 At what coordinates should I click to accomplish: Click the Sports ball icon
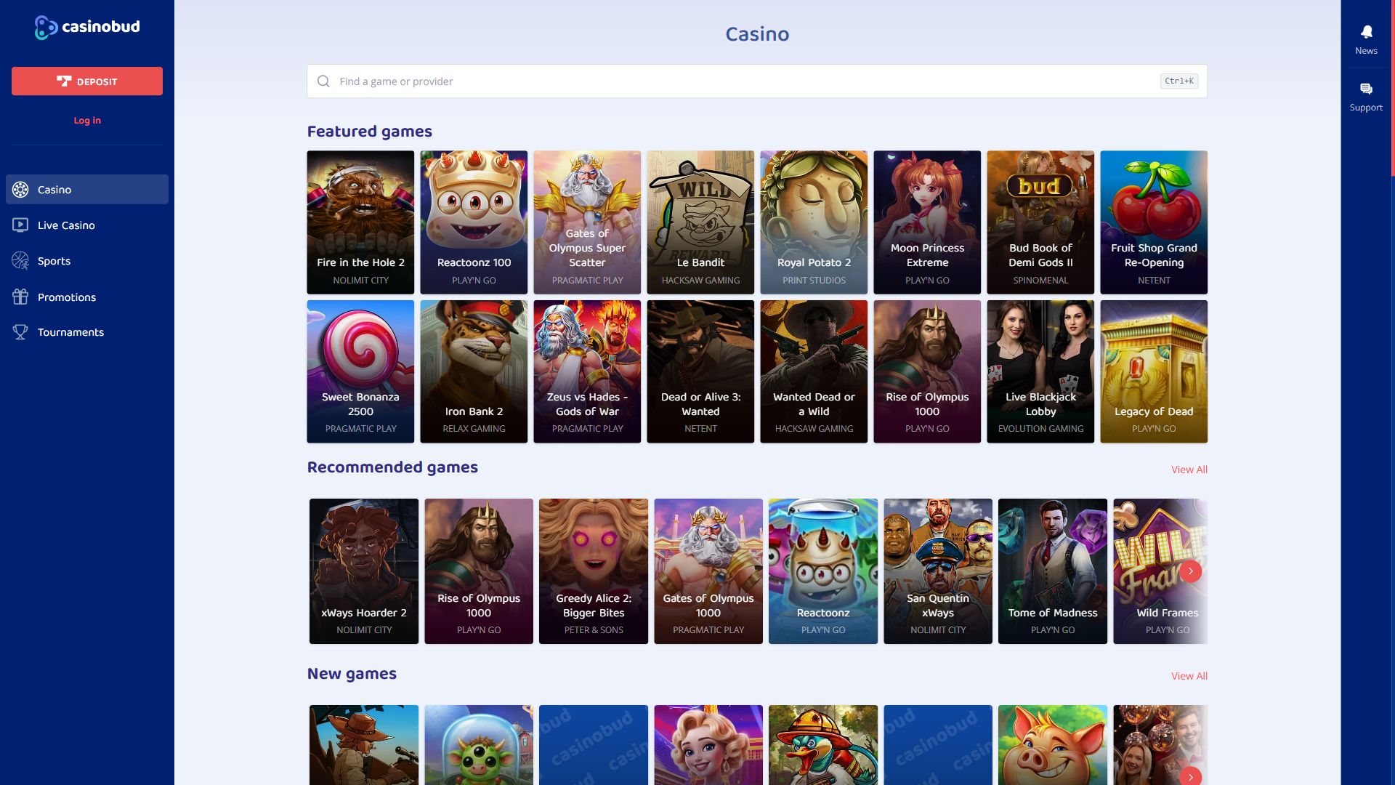pos(20,261)
